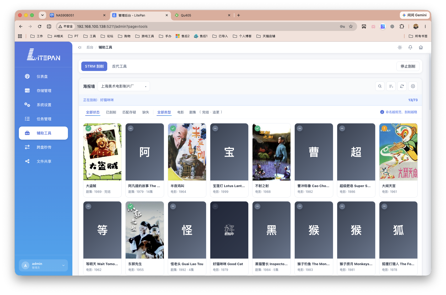Select the 已刮削 status filter
The height and width of the screenshot is (295, 446).
pyautogui.click(x=111, y=112)
